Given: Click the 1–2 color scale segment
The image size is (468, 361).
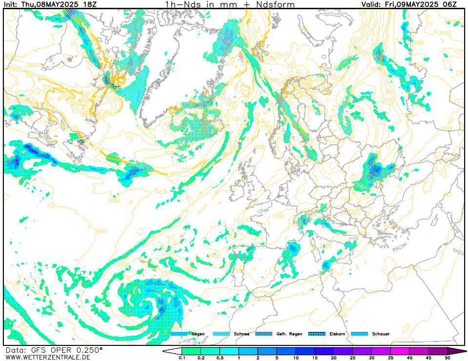Looking at the screenshot, I should pos(248,351).
